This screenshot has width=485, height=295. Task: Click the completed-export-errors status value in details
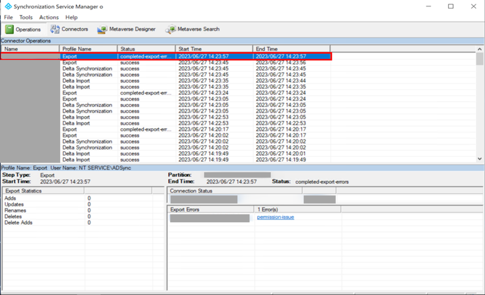click(x=322, y=182)
